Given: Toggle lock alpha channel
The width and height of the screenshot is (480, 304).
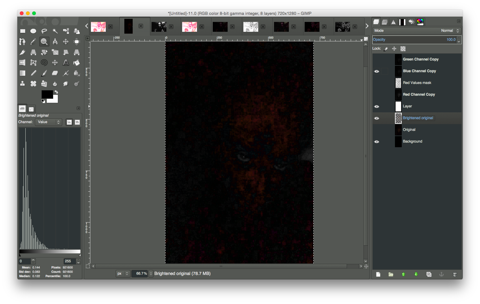Looking at the screenshot, I should click(x=403, y=49).
